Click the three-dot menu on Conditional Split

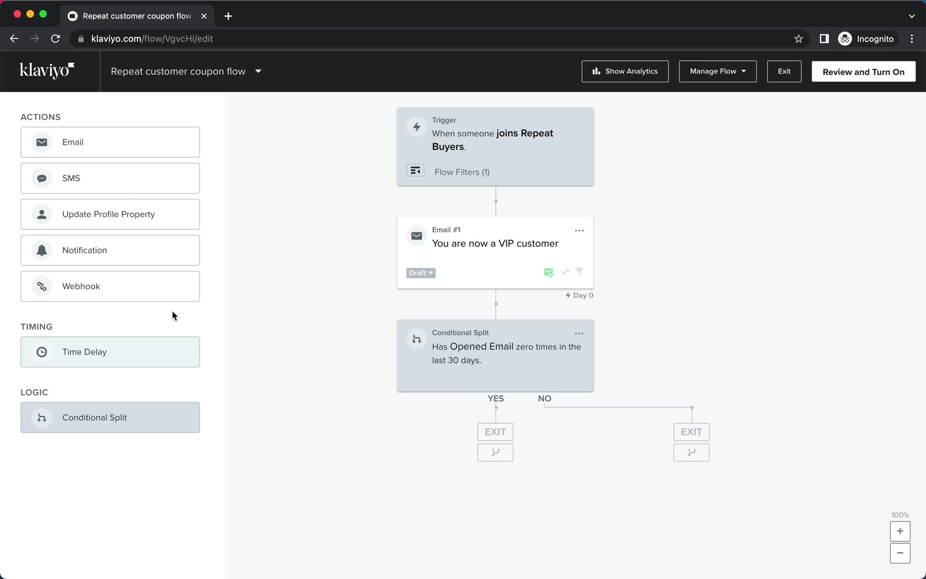tap(579, 333)
